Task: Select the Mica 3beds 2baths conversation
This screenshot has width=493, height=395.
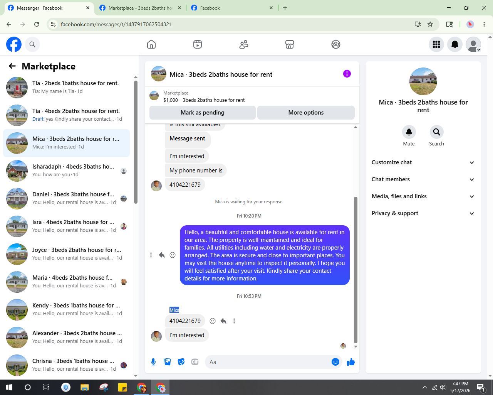Action: pyautogui.click(x=66, y=143)
